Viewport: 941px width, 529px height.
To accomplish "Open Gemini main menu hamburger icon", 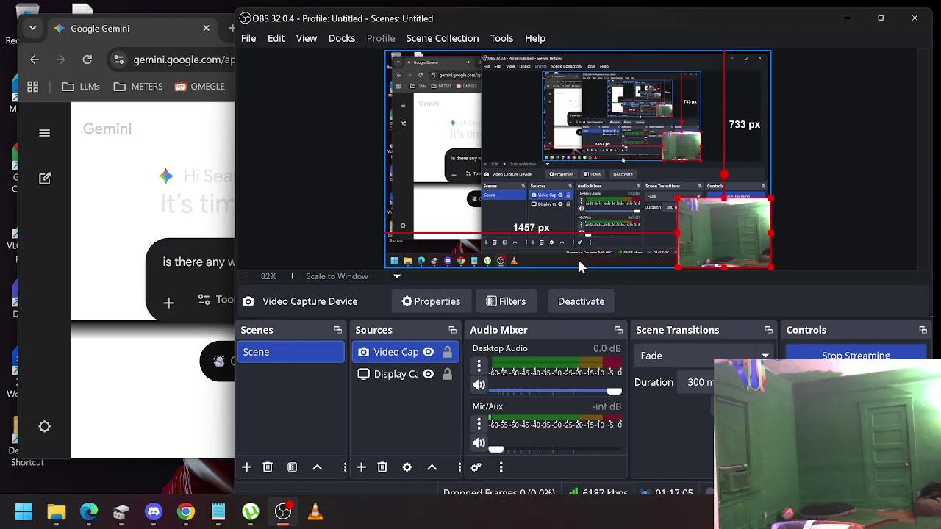I will (x=45, y=133).
